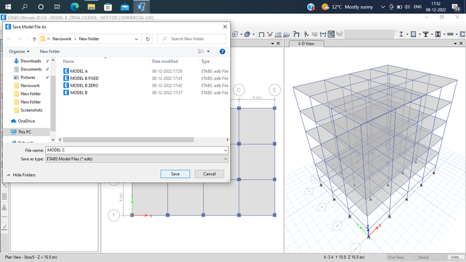The image size is (466, 262).
Task: Click the frame loads display icon
Action: tap(278, 34)
